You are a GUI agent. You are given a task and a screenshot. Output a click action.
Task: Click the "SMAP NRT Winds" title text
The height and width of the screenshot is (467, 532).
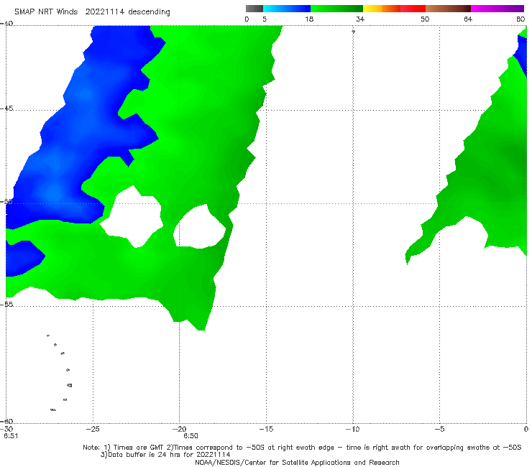coord(46,11)
